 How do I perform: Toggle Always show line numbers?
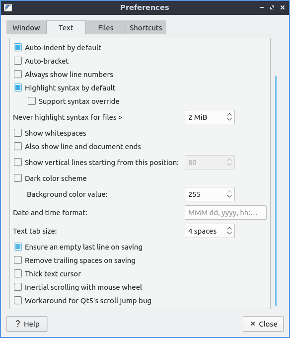coord(18,74)
